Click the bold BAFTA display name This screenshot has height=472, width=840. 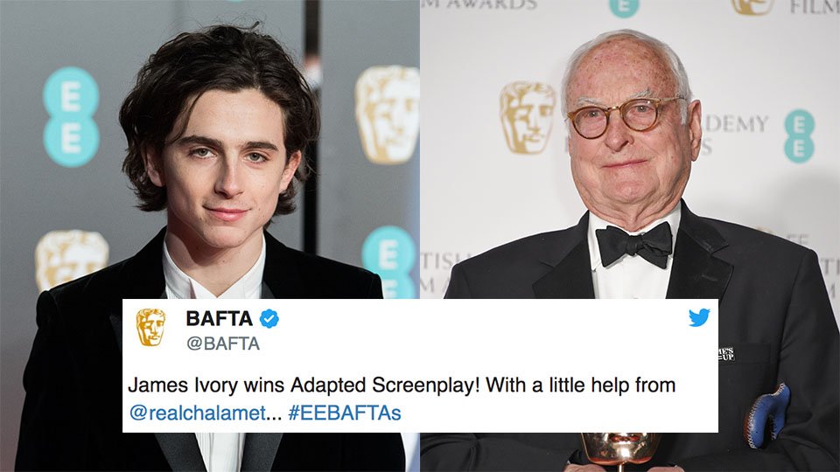click(x=219, y=319)
